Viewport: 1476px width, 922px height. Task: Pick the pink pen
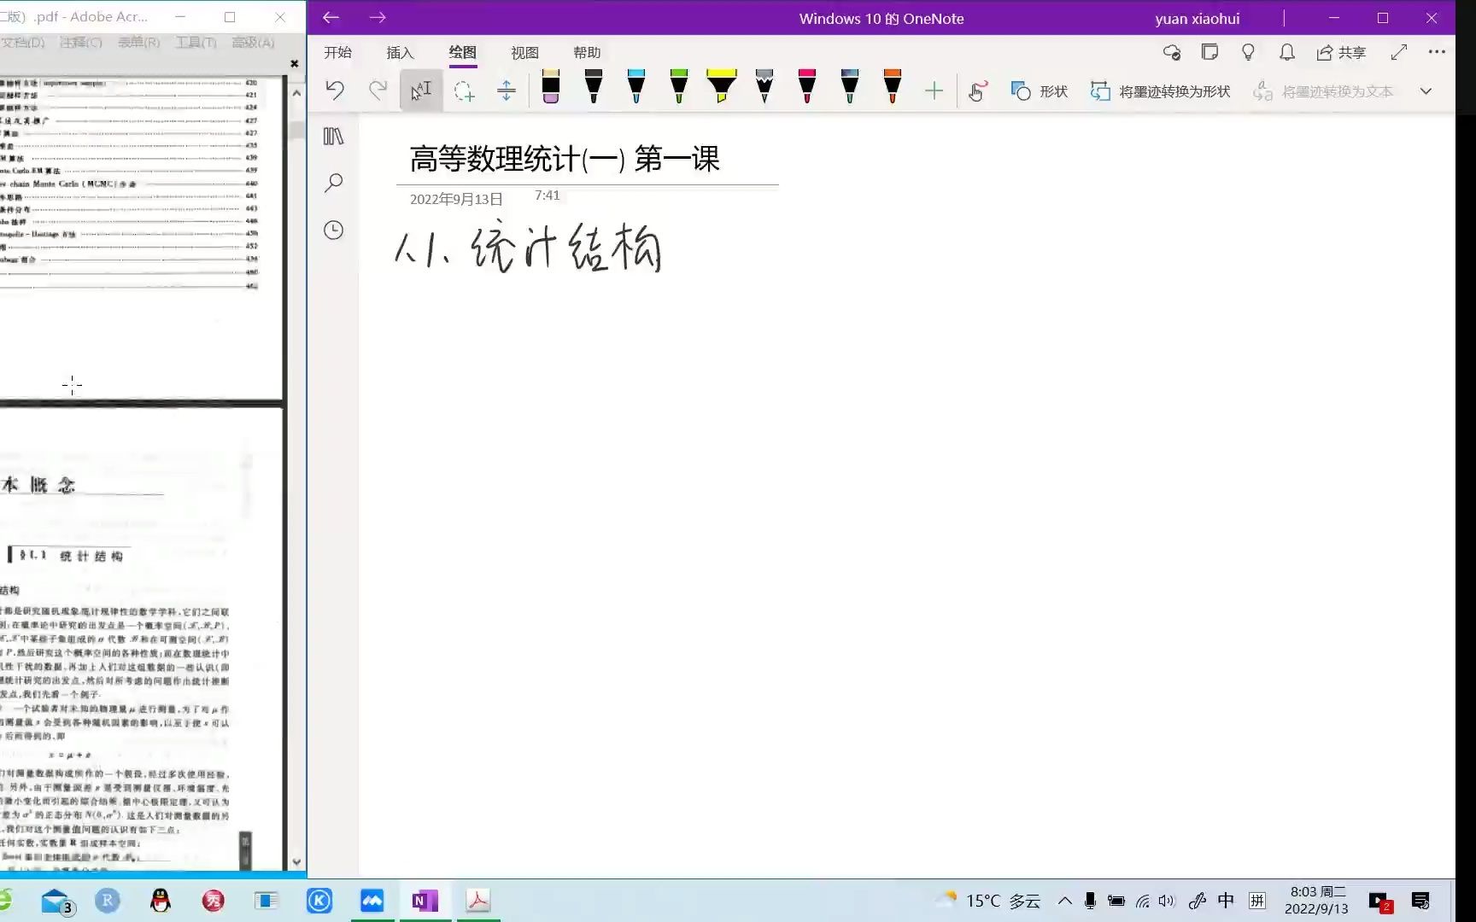point(807,87)
